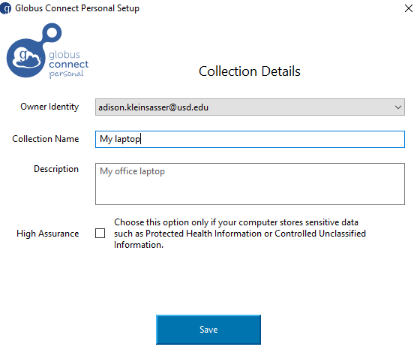Click the High Assurance explanation text
417x350 pixels.
[240, 234]
